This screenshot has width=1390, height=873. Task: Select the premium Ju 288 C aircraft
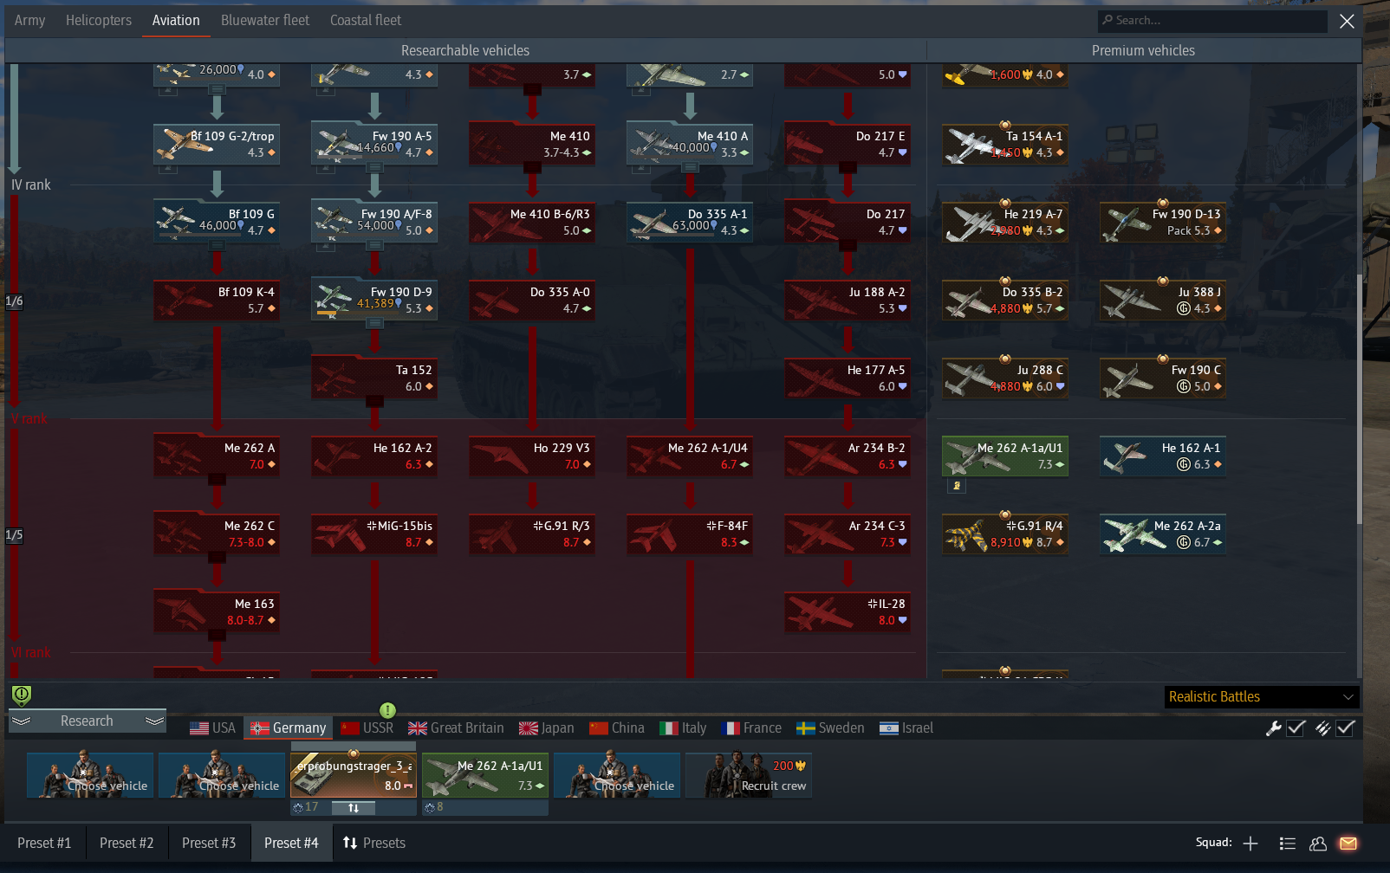coord(1005,378)
